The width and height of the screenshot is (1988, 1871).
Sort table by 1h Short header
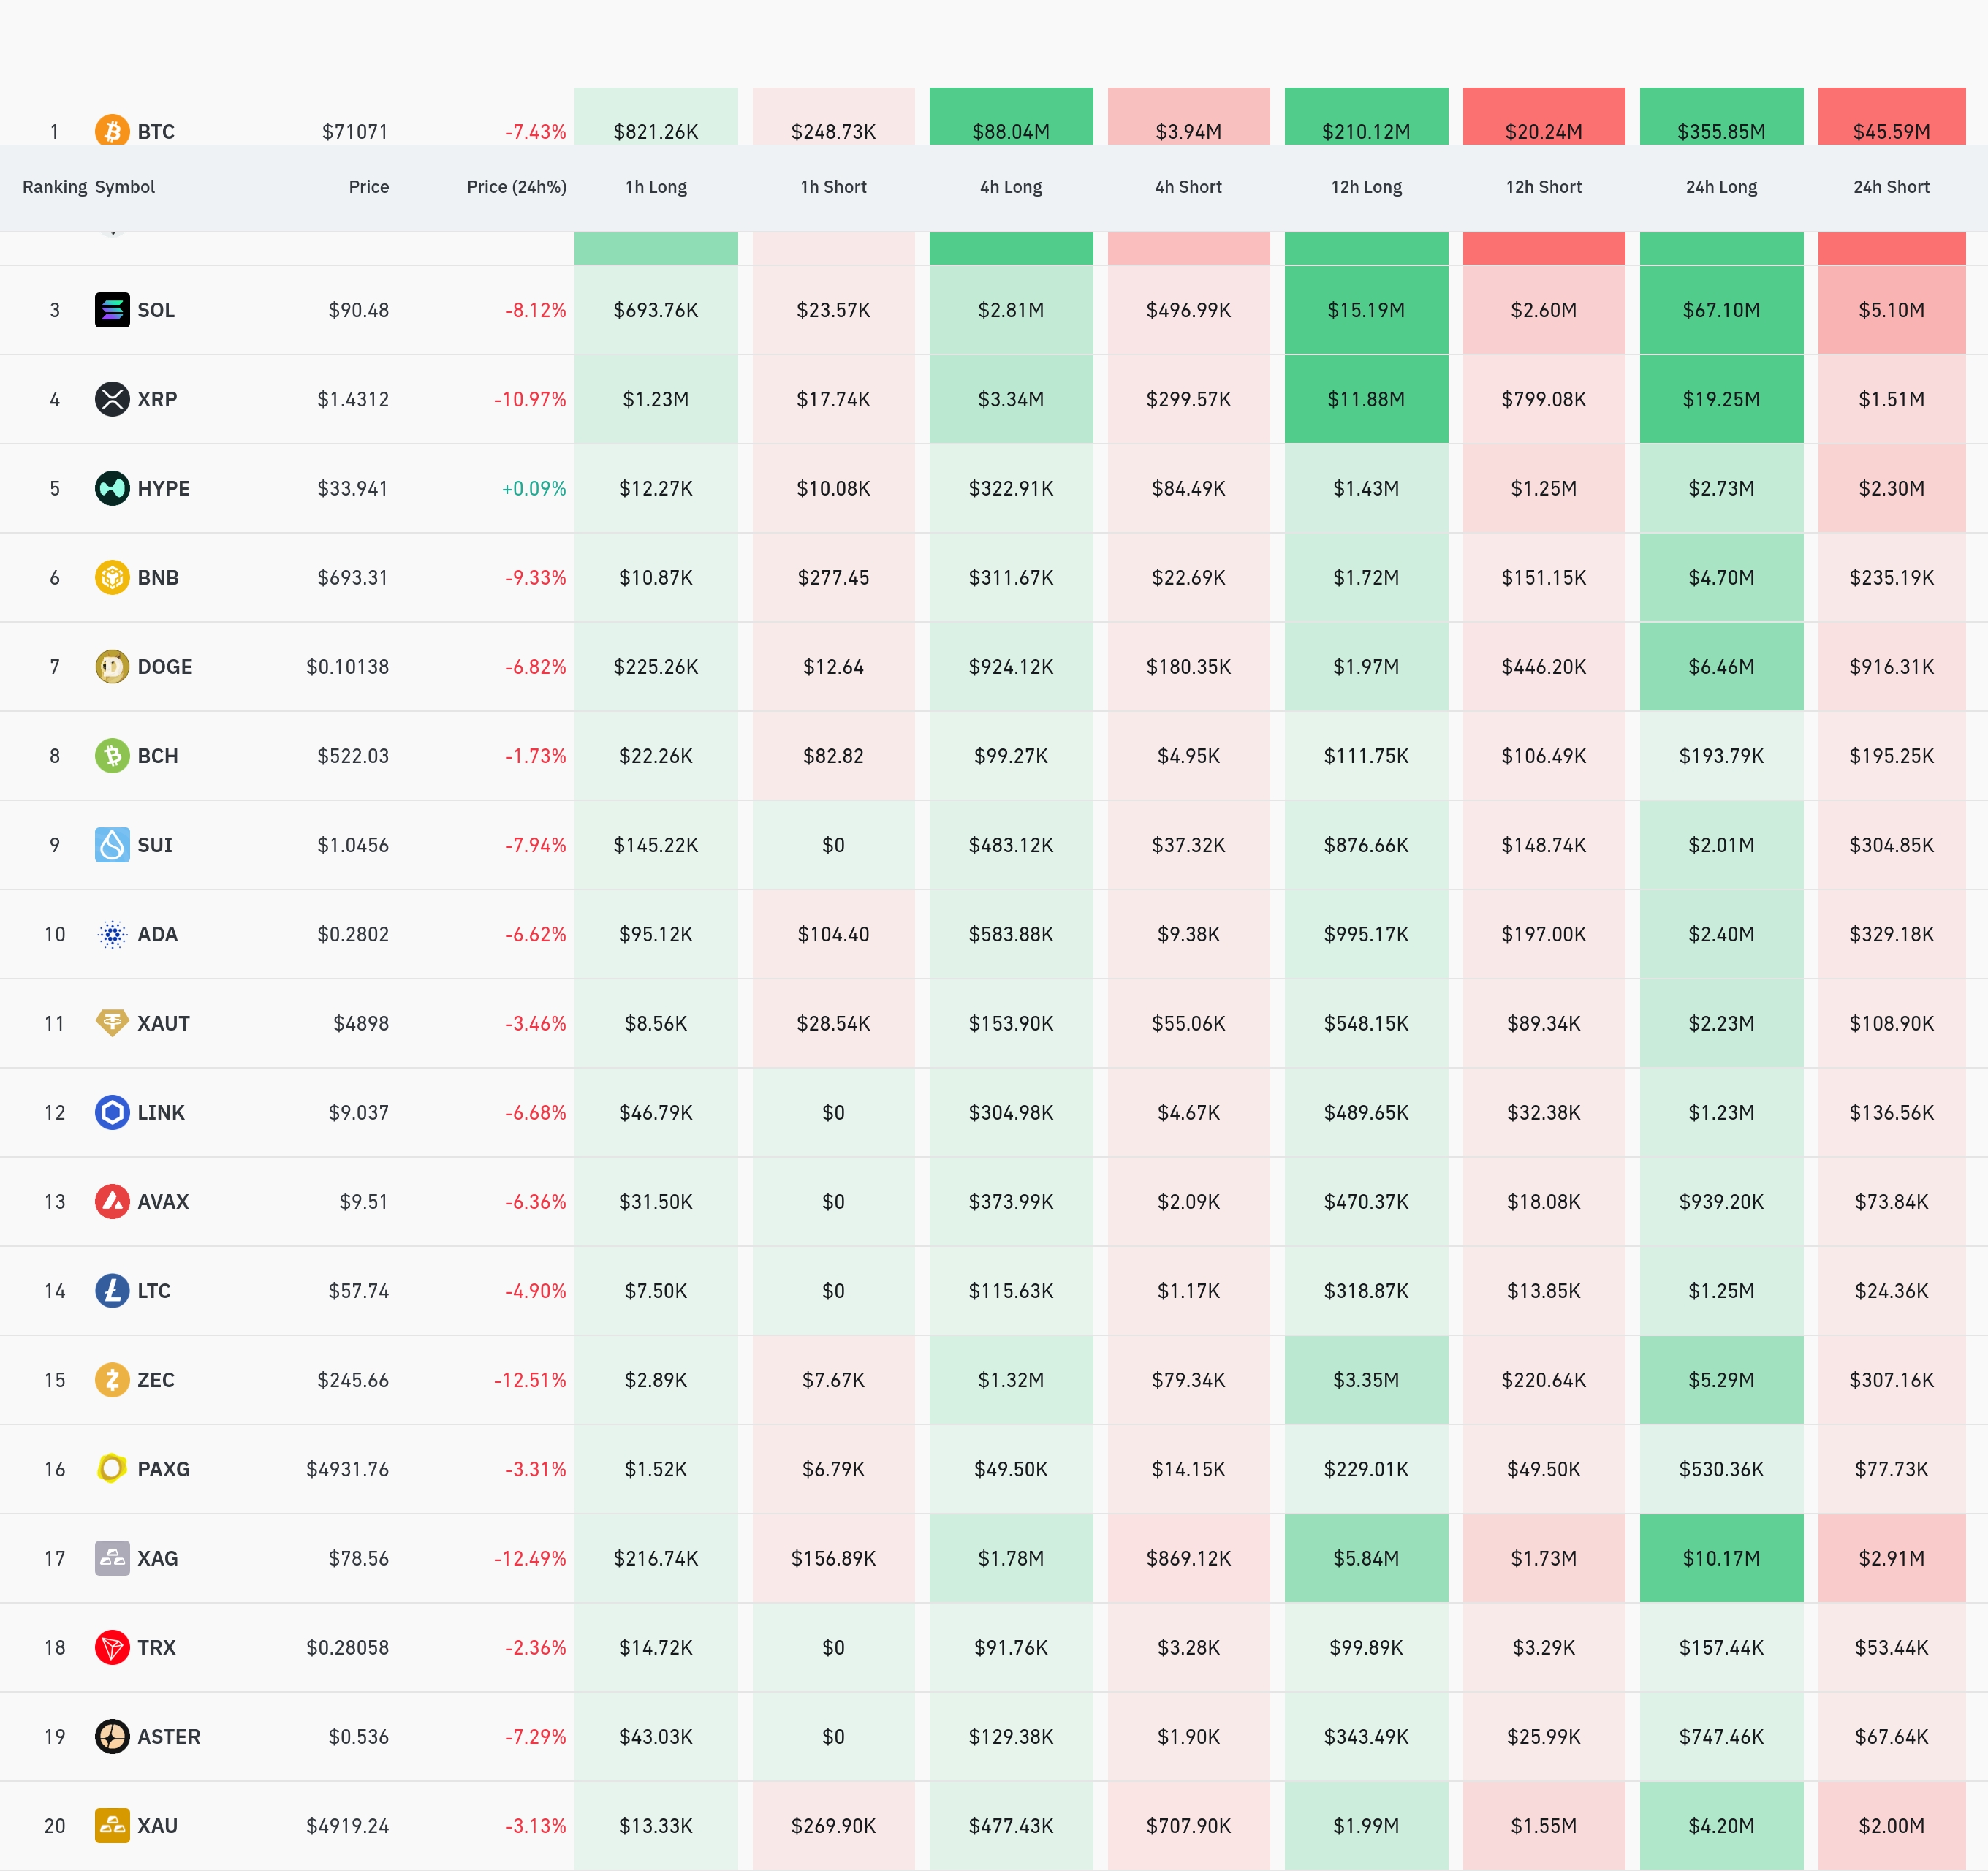[x=832, y=187]
